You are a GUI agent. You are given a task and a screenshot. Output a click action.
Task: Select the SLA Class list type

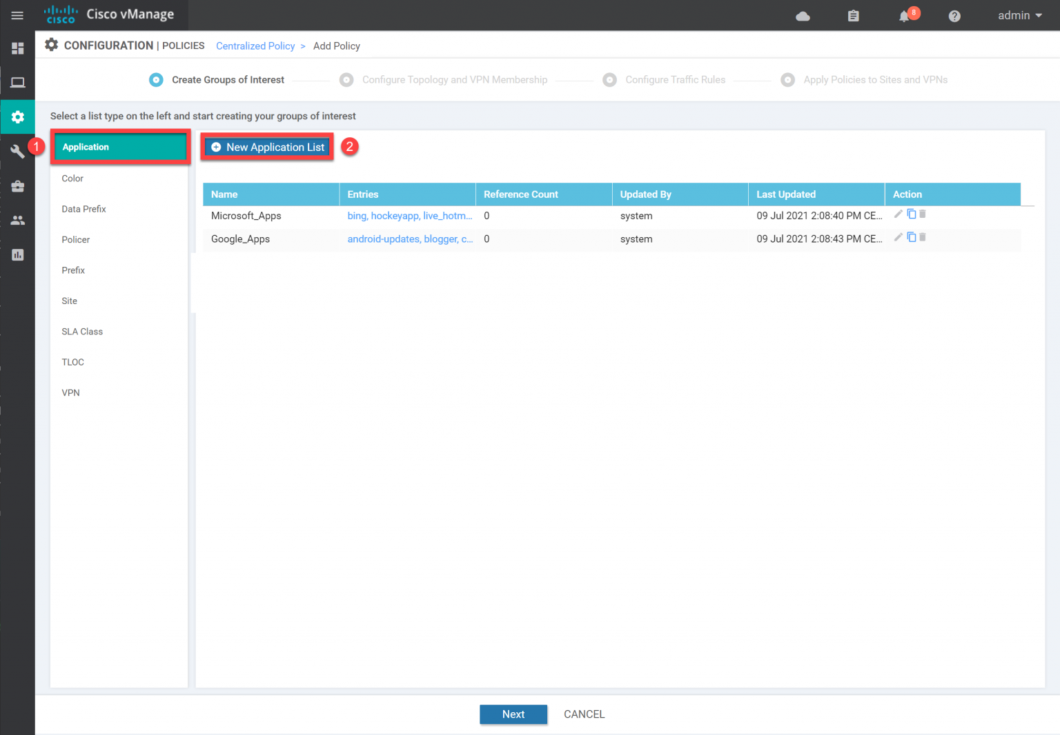82,331
